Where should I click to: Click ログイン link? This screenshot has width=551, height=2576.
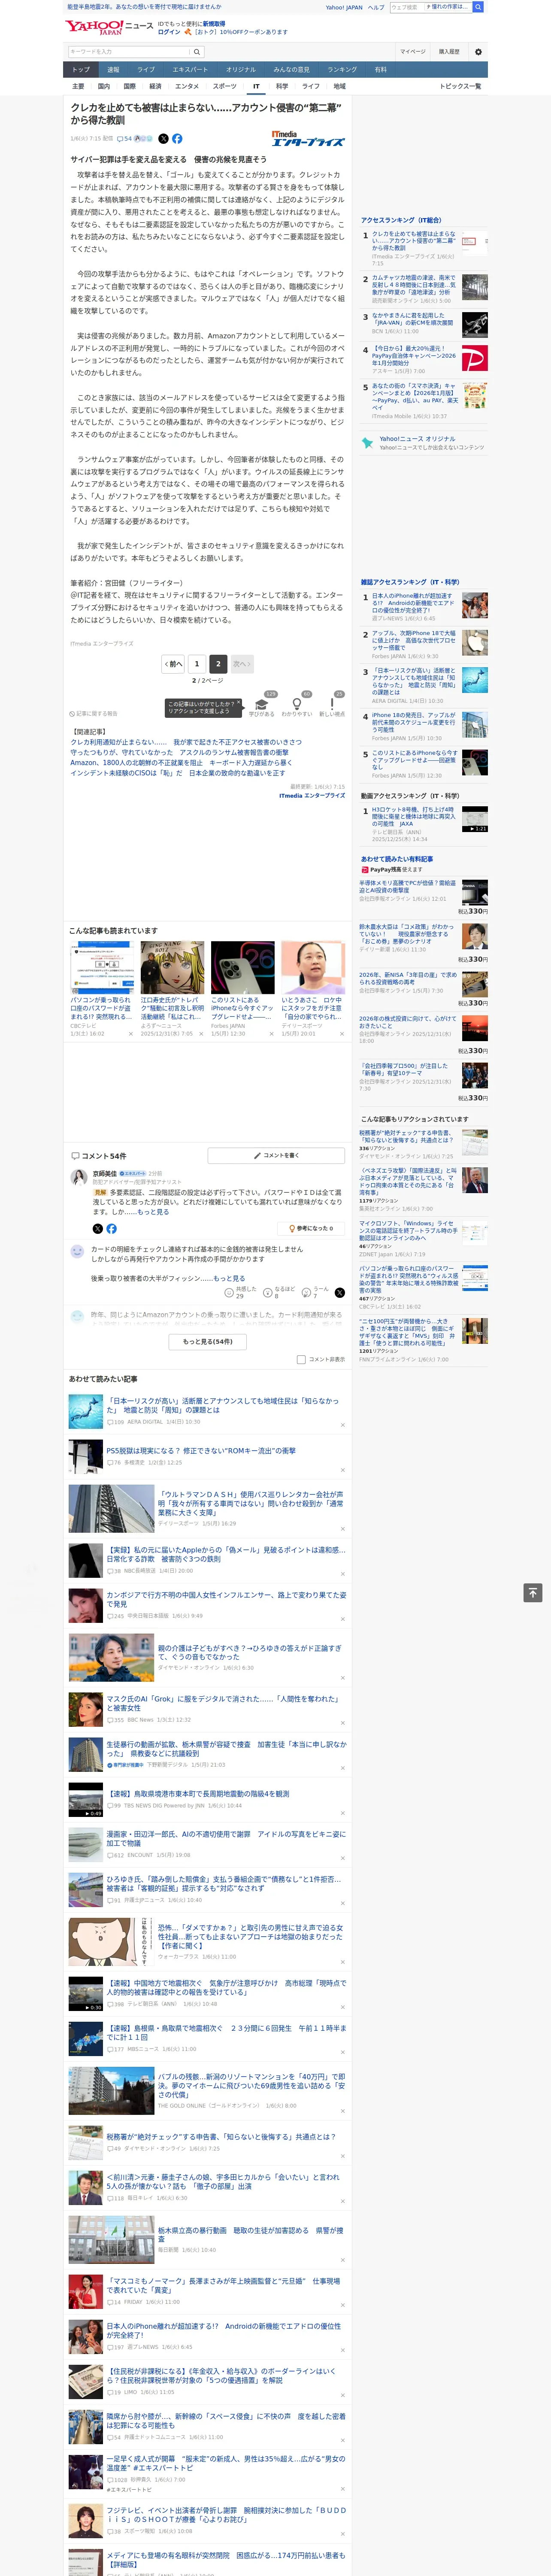click(169, 32)
